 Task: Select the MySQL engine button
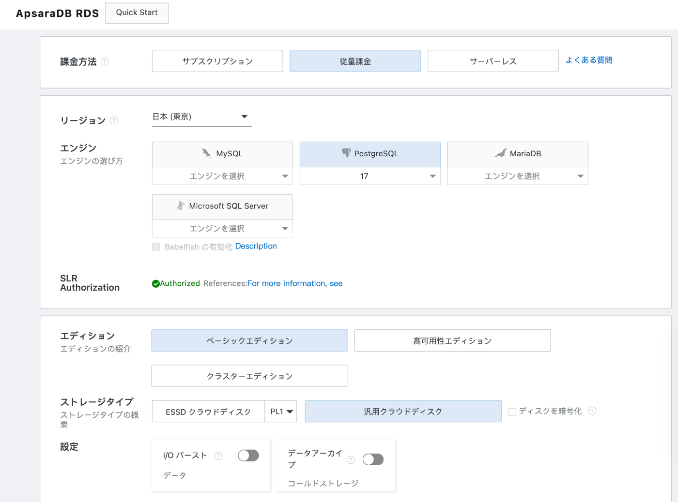(222, 154)
